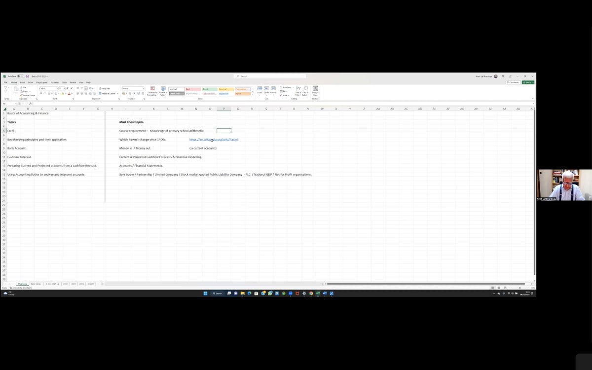Image resolution: width=592 pixels, height=370 pixels.
Task: Click the Undo icon
Action: coord(5,87)
